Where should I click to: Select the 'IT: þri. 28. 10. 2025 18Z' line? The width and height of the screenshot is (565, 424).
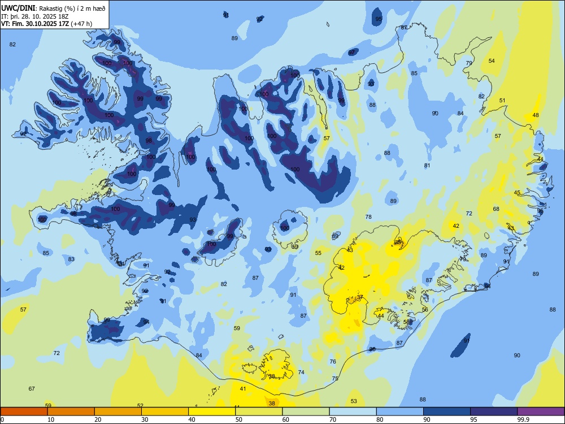pyautogui.click(x=34, y=16)
